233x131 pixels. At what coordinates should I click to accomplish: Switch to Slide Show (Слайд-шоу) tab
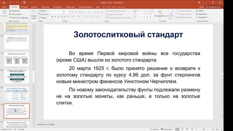tap(70, 7)
